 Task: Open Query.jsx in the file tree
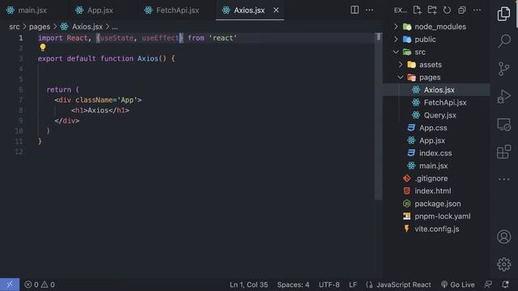point(436,115)
